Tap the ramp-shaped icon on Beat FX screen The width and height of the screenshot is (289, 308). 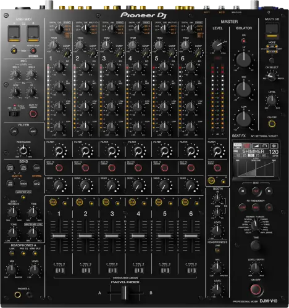(256, 146)
